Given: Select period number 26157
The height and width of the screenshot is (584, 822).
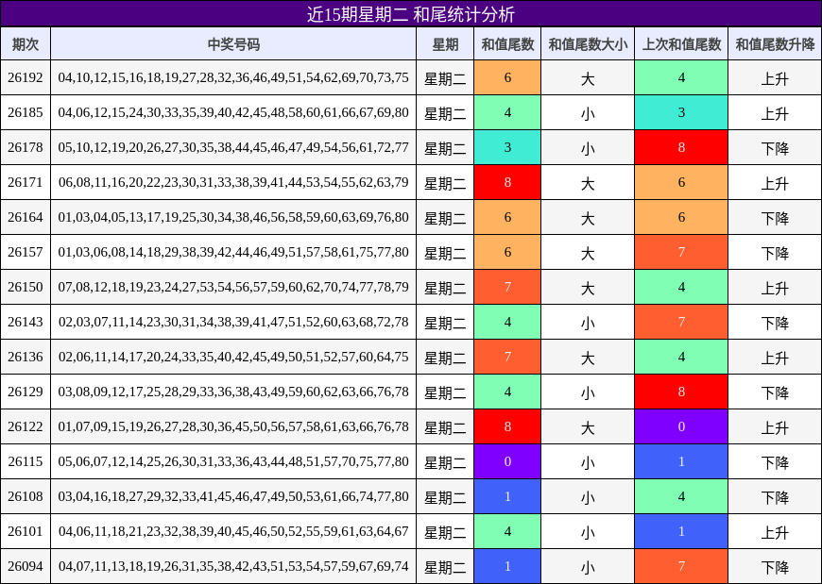Looking at the screenshot, I should point(26,252).
